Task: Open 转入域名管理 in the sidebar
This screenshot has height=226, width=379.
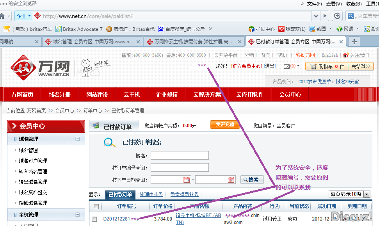Action: [x=33, y=172]
